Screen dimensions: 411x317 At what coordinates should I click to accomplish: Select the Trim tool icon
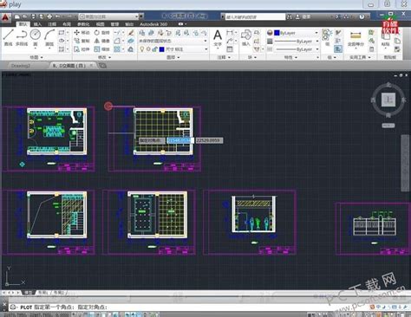pyautogui.click(x=117, y=33)
